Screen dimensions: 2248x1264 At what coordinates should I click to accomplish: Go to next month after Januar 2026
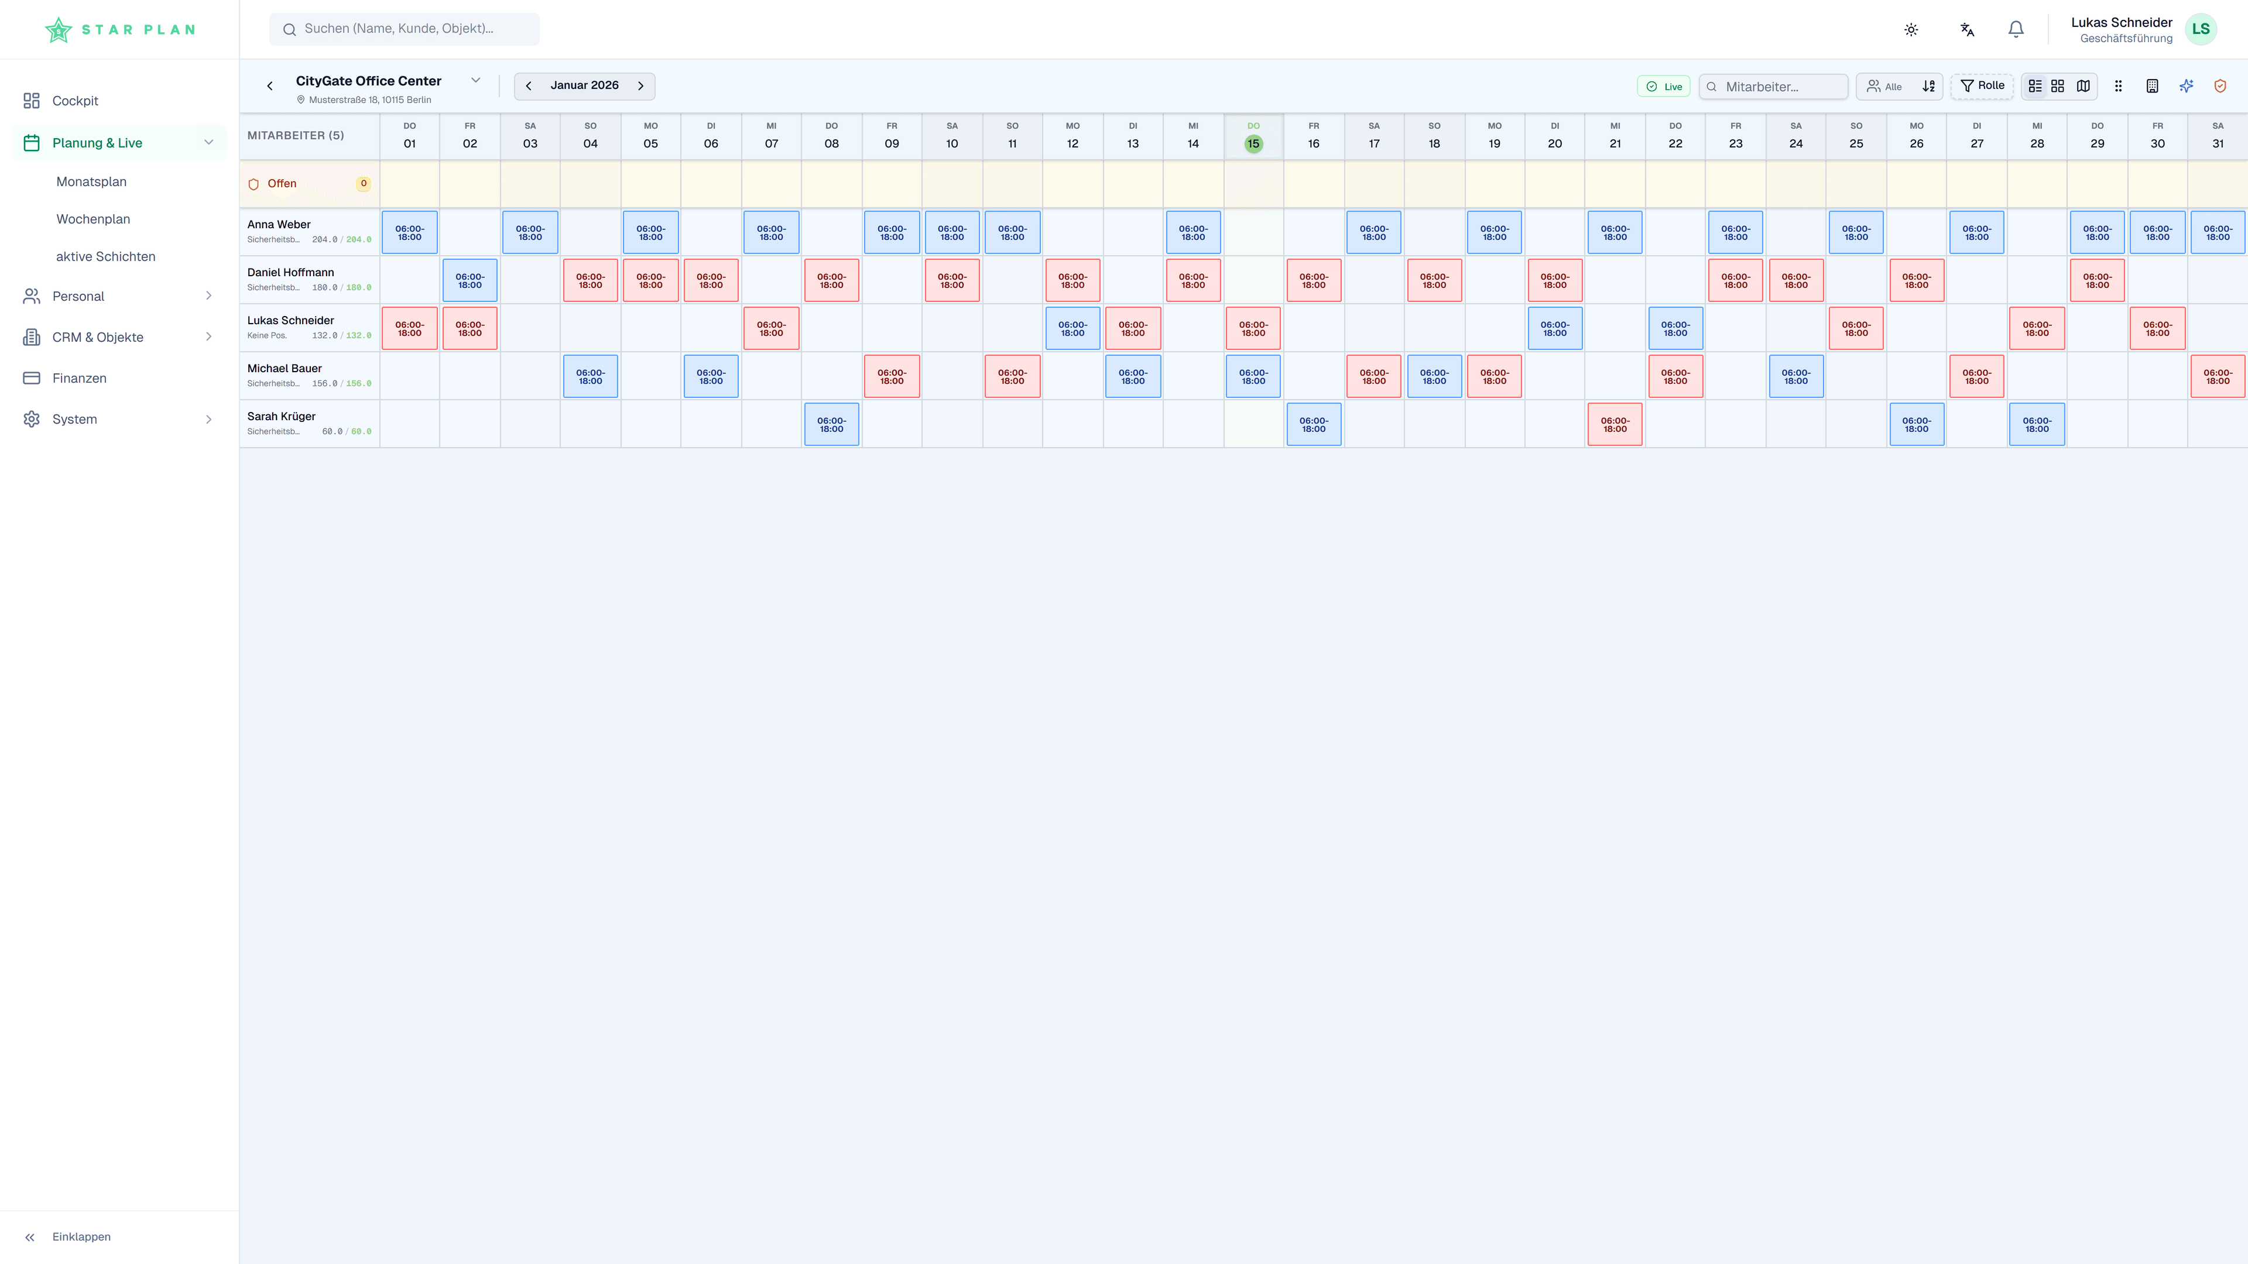[x=640, y=85]
